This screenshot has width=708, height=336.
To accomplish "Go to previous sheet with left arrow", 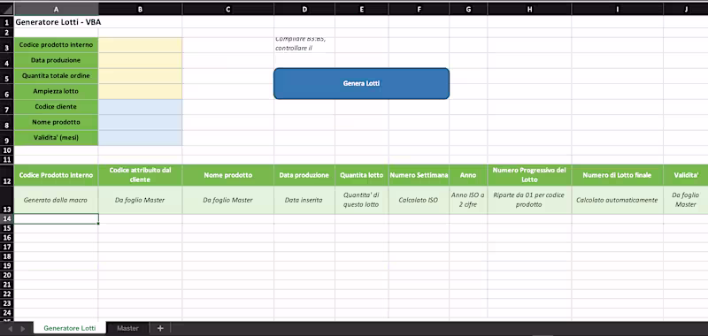I will tap(11, 329).
